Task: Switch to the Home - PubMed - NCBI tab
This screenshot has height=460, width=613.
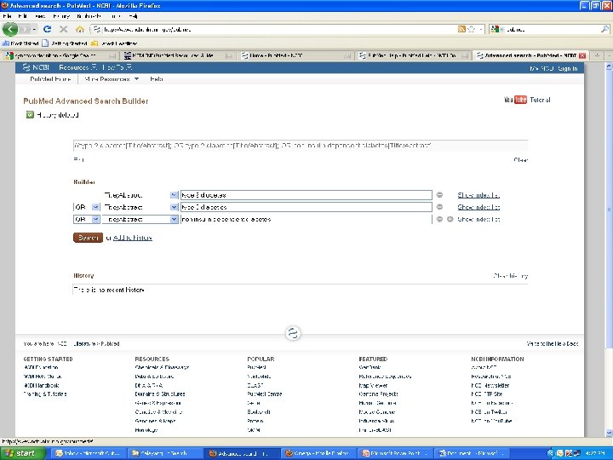Action: [x=295, y=55]
